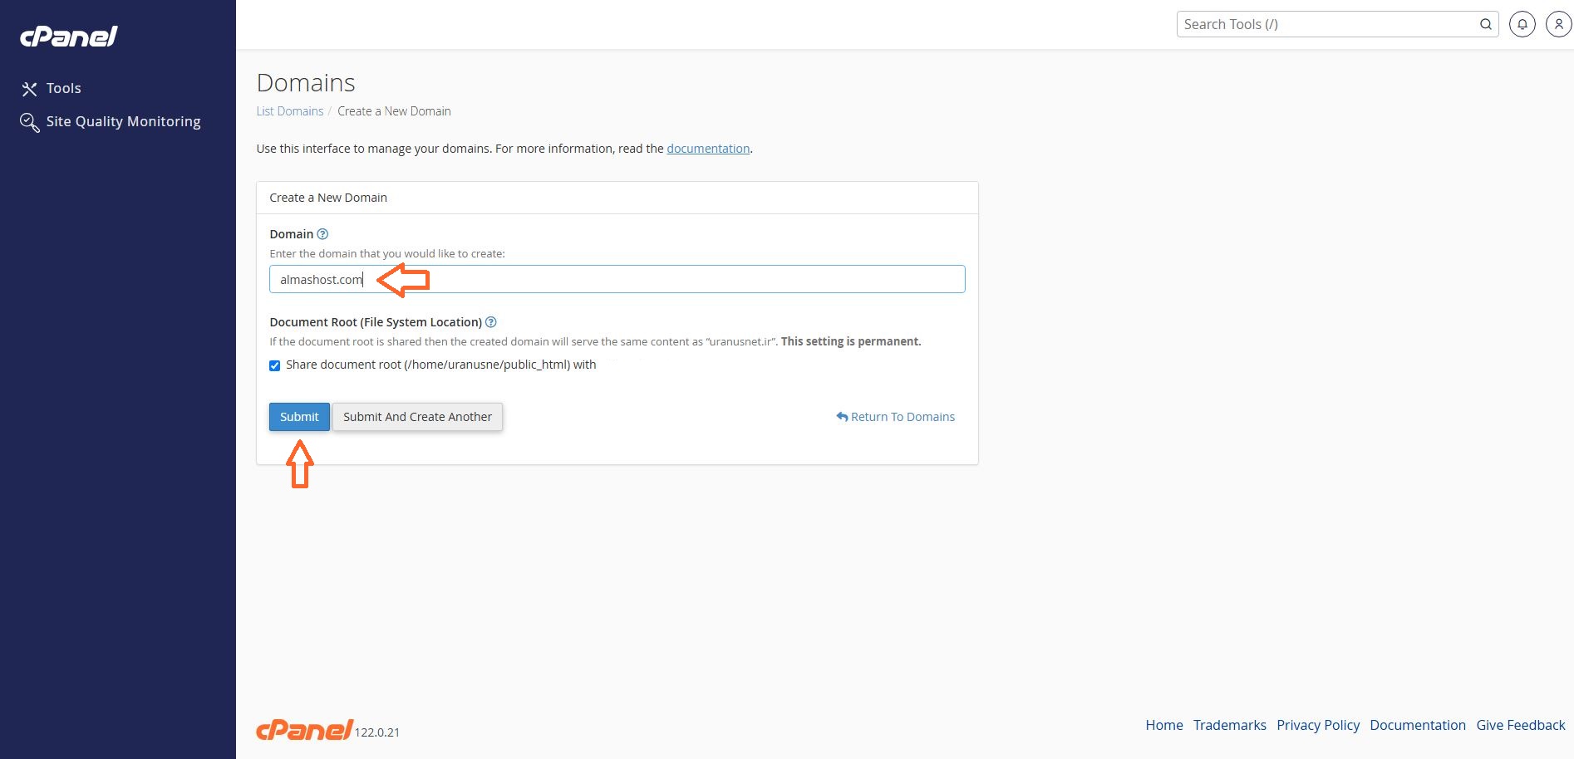Screen dimensions: 1574x759
Task: Click the Site Quality Monitoring magnifier icon
Action: 30,122
